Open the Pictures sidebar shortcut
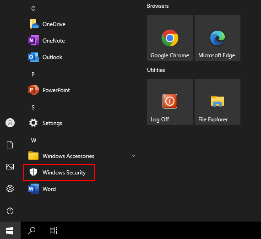Viewport: 261px width, 239px height. 10,167
